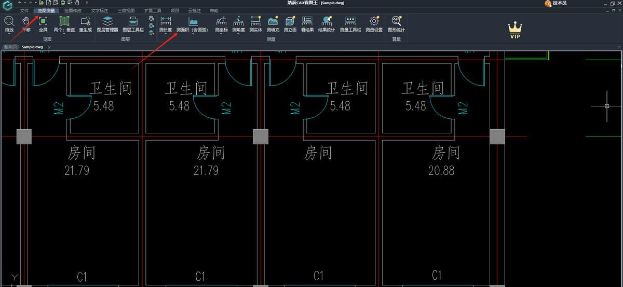The width and height of the screenshot is (623, 287).
Task: Open 测量设置 measurement settings gear
Action: coord(374,23)
